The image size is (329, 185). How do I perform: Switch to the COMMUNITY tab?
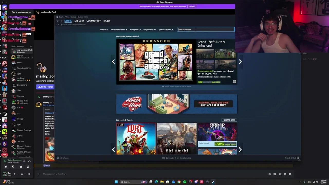94,21
